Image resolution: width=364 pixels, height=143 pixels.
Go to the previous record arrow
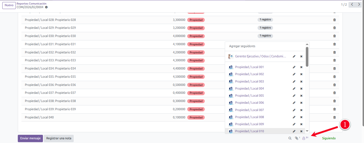coord(352,5)
